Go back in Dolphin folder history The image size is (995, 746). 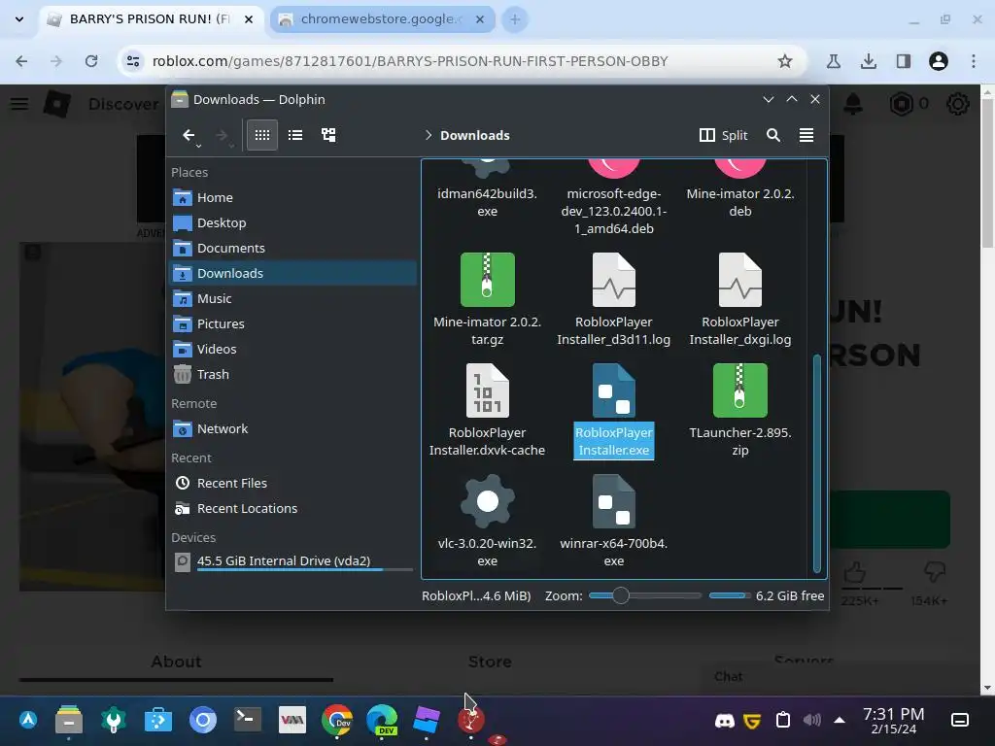click(188, 135)
